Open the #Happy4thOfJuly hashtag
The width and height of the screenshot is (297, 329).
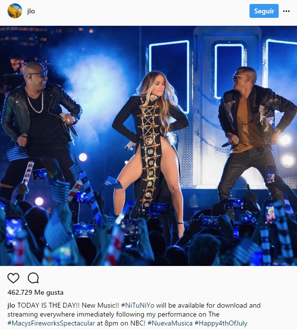tap(221, 323)
